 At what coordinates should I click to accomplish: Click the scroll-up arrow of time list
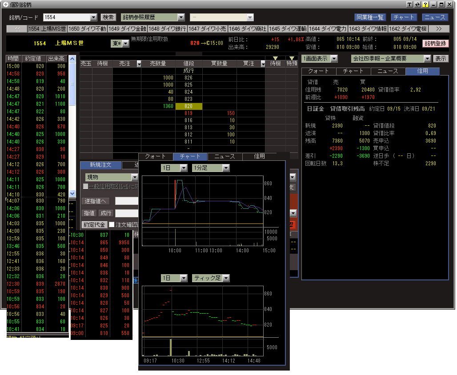(x=72, y=59)
